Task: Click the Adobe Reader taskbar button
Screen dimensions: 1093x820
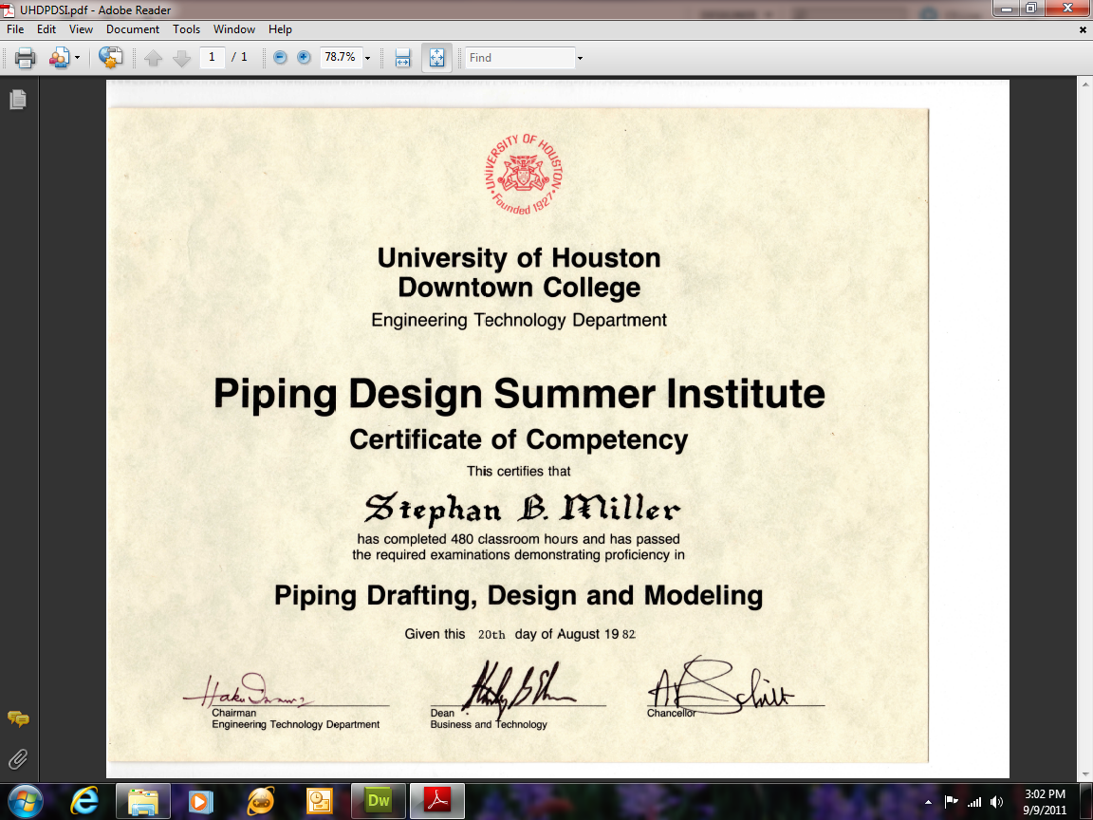Action: [x=437, y=801]
